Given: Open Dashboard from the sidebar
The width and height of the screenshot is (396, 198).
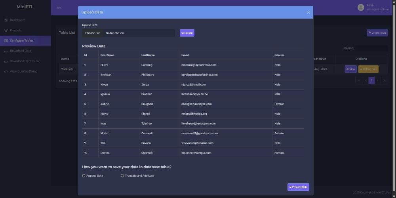Looking at the screenshot, I should tap(17, 20).
